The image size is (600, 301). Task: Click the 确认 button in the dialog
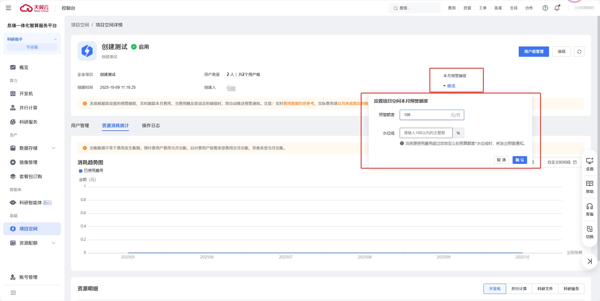click(519, 160)
